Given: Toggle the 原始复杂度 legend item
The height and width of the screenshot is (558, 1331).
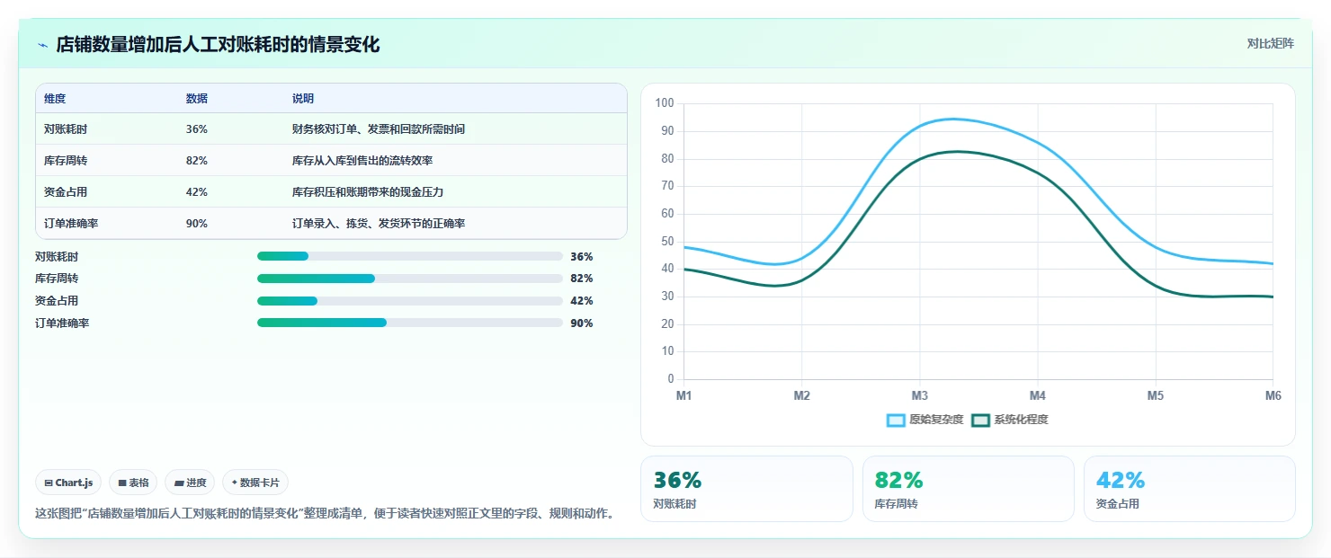Looking at the screenshot, I should pos(925,420).
